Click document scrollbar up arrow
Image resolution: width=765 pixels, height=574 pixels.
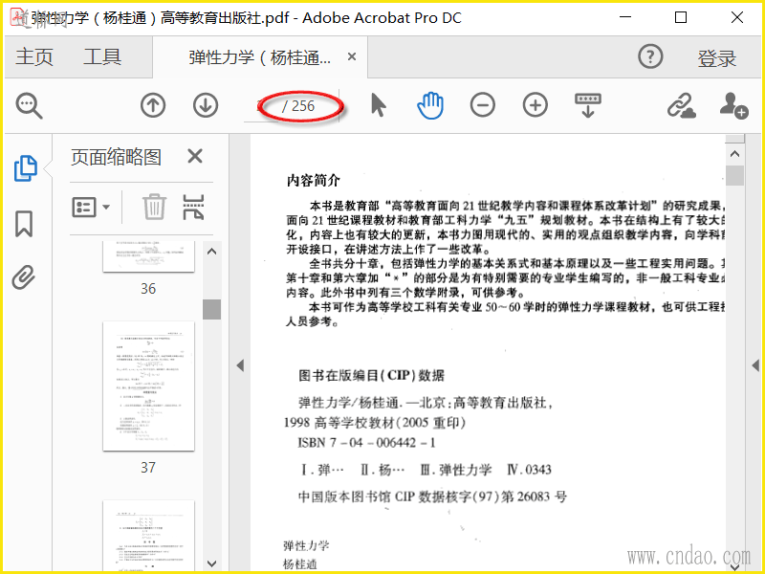coord(734,154)
